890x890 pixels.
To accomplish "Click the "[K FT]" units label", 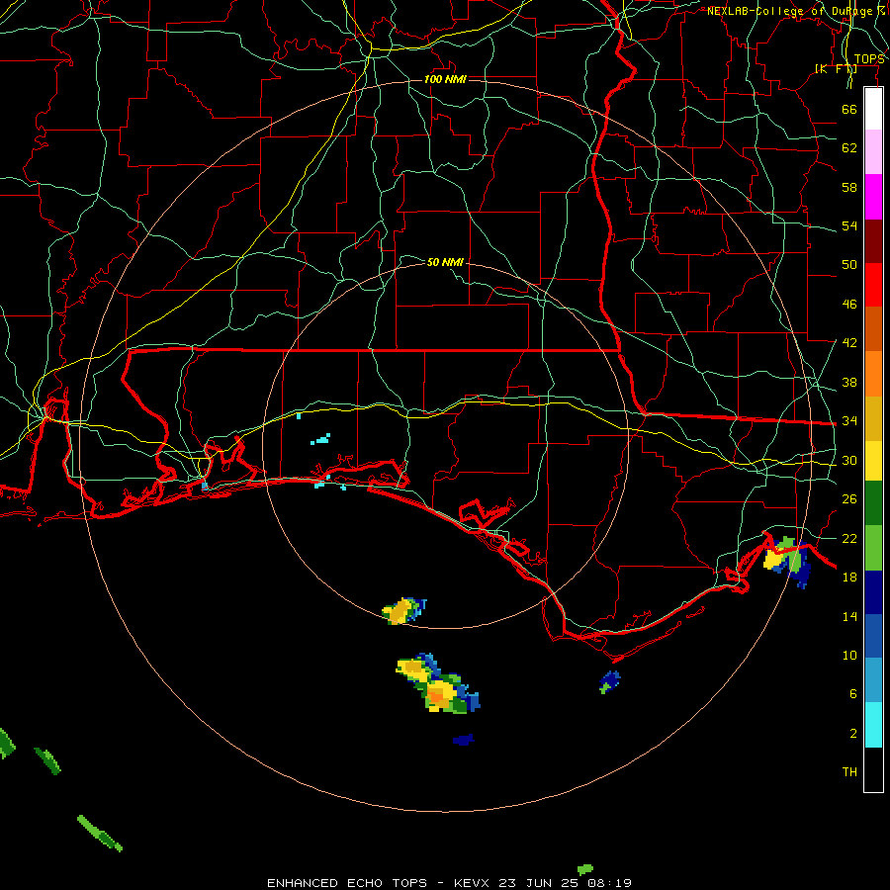I will pyautogui.click(x=836, y=68).
